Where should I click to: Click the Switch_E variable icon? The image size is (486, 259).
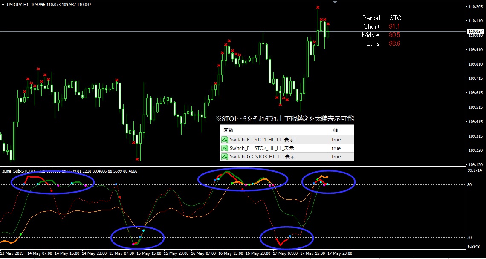point(225,140)
